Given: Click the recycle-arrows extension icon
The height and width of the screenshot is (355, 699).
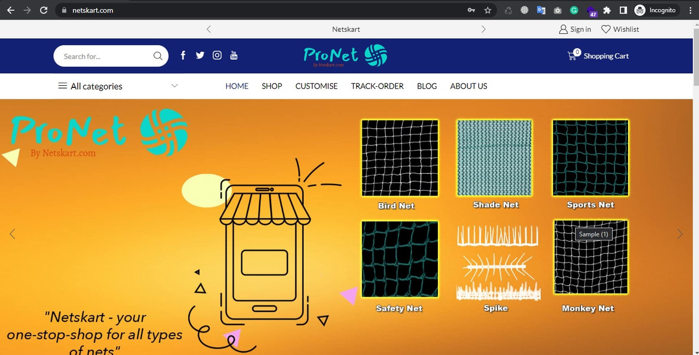Looking at the screenshot, I should (508, 10).
